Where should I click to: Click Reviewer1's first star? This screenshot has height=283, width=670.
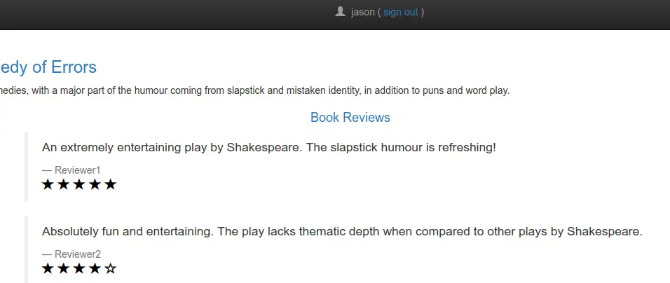(x=48, y=184)
